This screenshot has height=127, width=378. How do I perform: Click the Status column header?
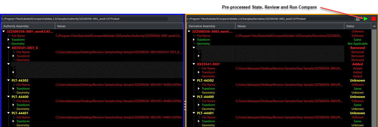[x=357, y=26]
